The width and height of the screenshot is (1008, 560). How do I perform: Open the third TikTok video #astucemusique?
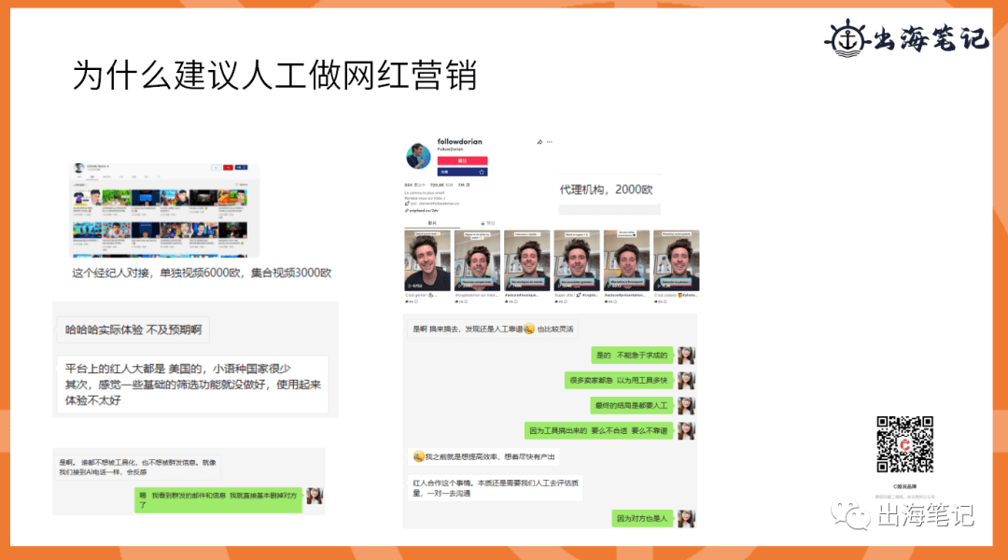(x=527, y=261)
